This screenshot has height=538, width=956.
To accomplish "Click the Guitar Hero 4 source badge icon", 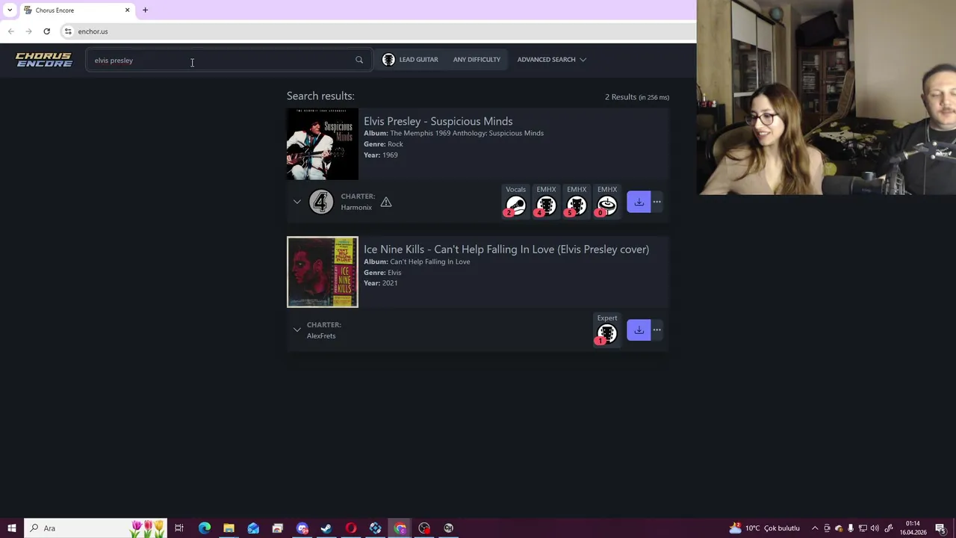I will point(321,202).
